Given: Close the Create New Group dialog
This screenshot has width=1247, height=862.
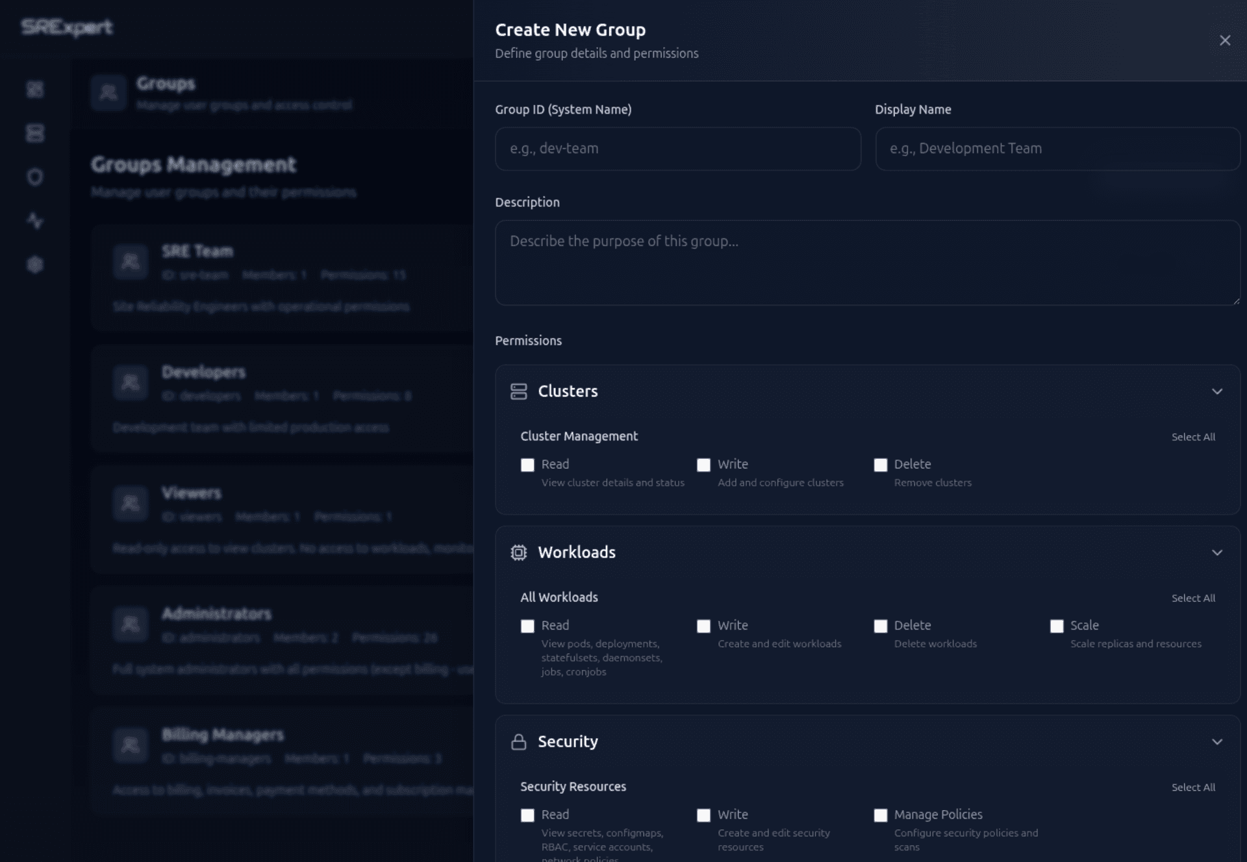Looking at the screenshot, I should coord(1225,40).
